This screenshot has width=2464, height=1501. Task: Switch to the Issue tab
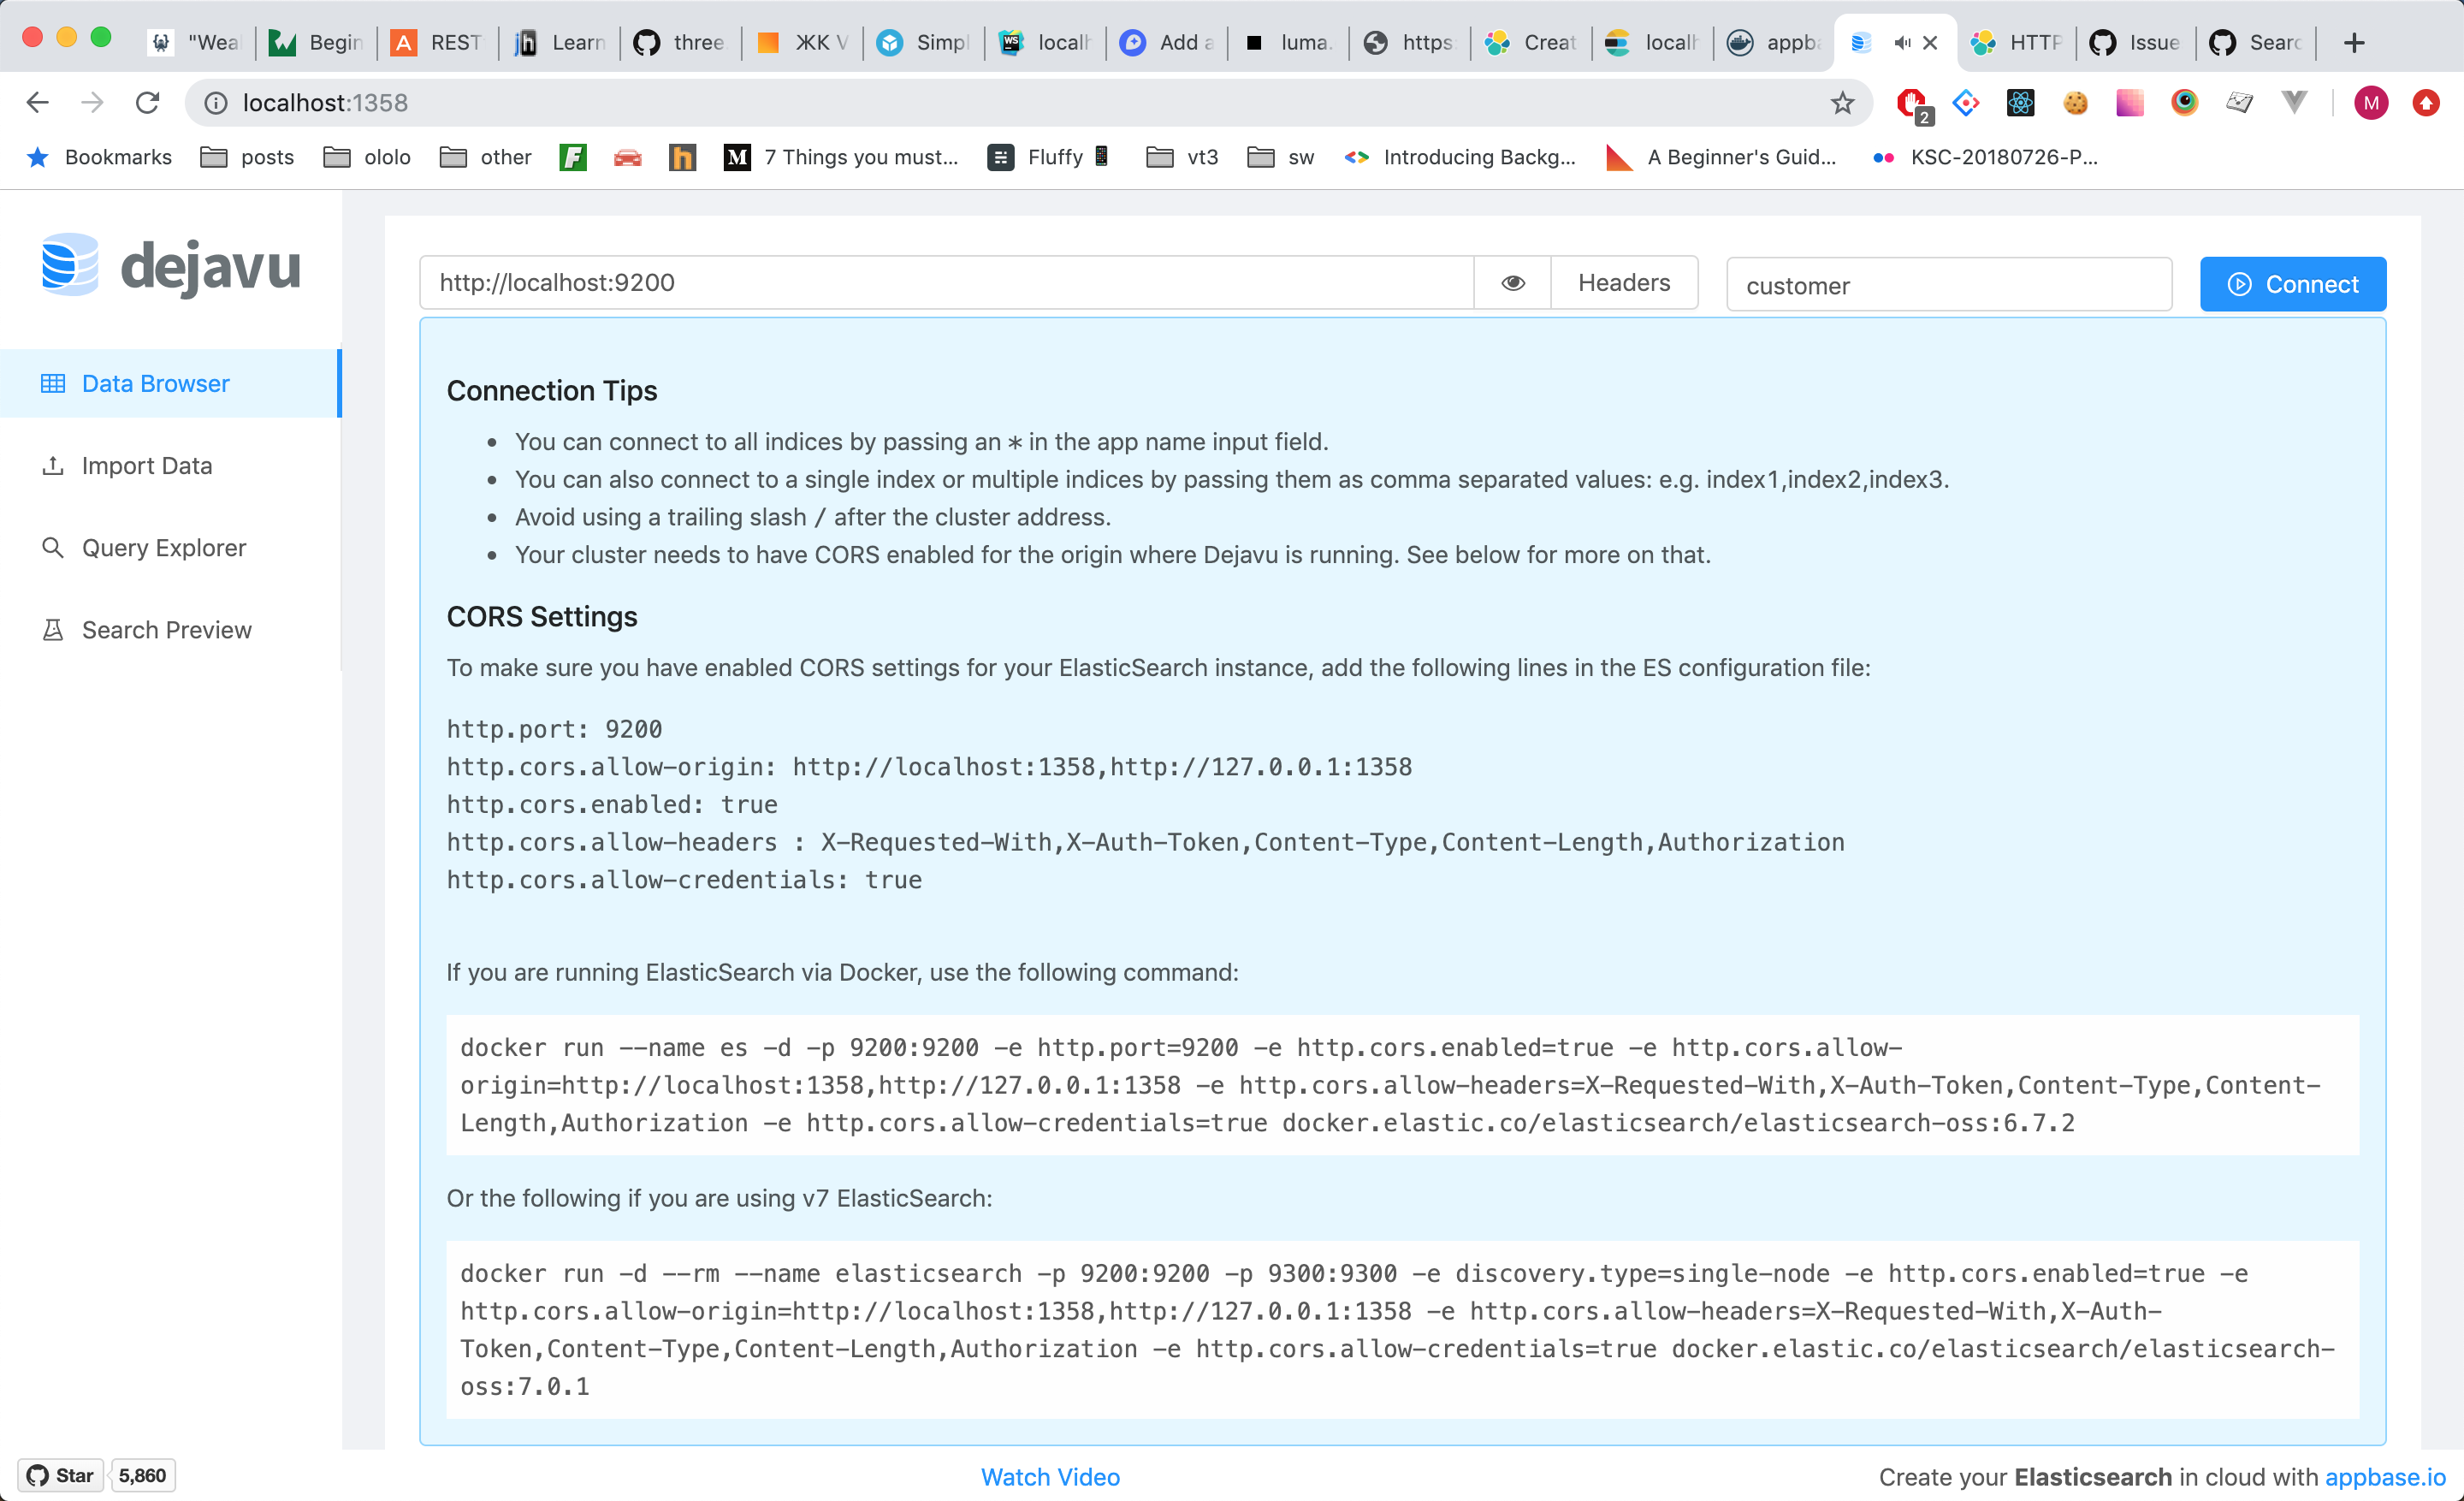2135,42
